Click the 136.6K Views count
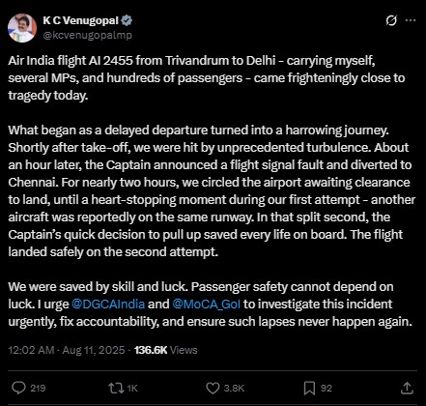Viewport: 426px width, 406px height. (x=165, y=350)
